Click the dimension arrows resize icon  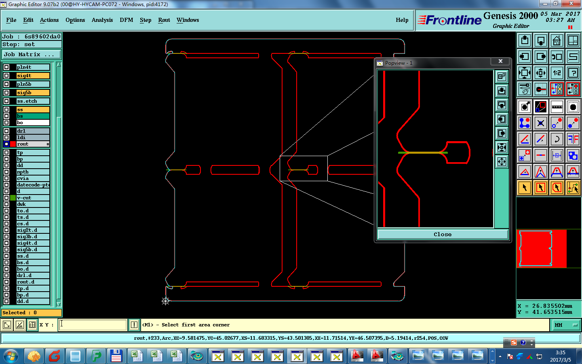tap(557, 155)
